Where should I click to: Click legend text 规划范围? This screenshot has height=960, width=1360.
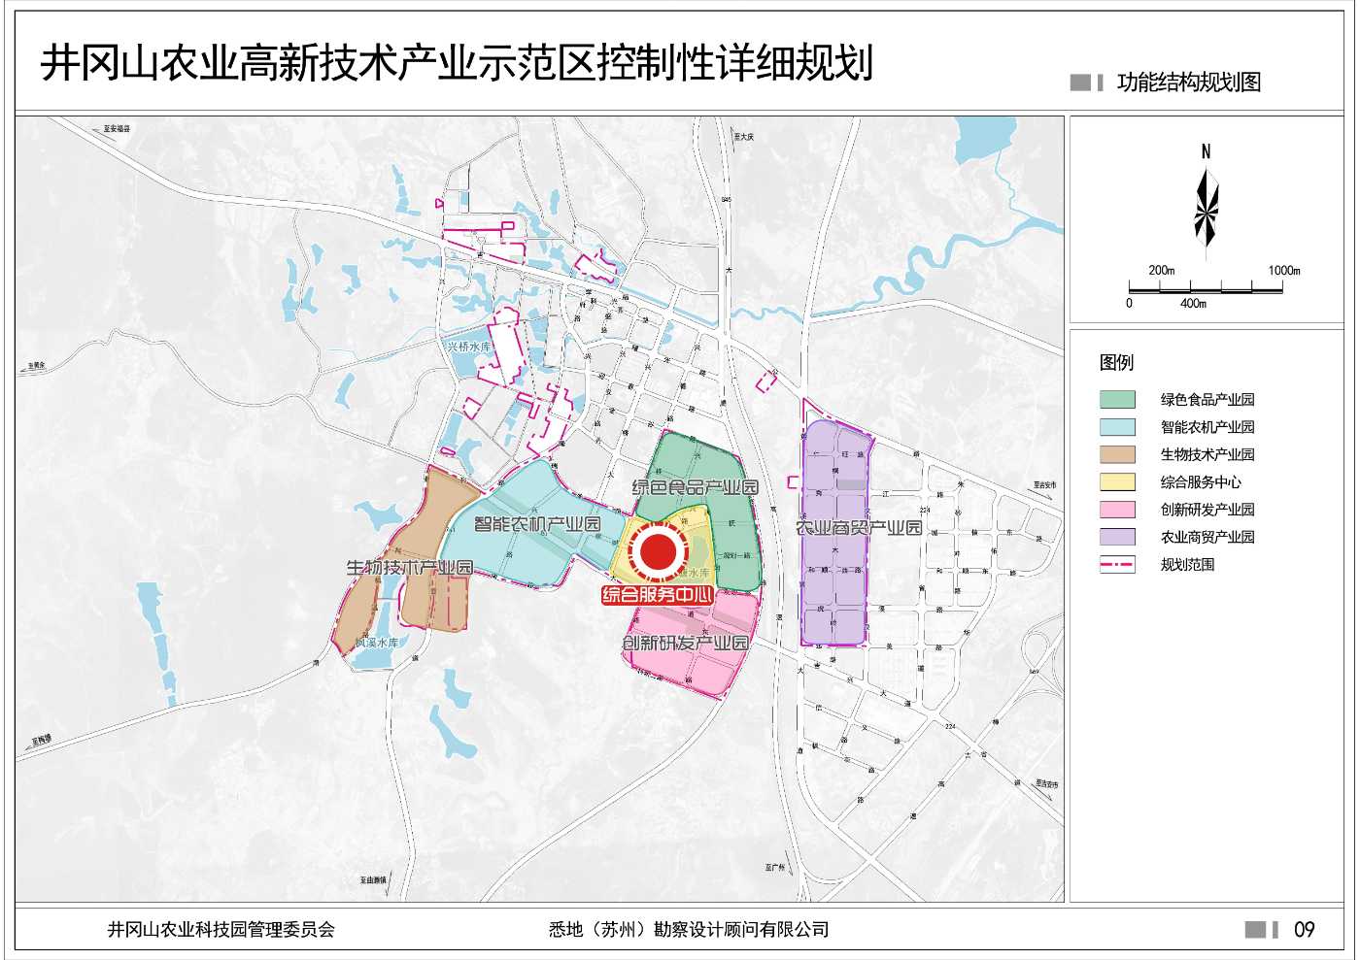pos(1187,564)
